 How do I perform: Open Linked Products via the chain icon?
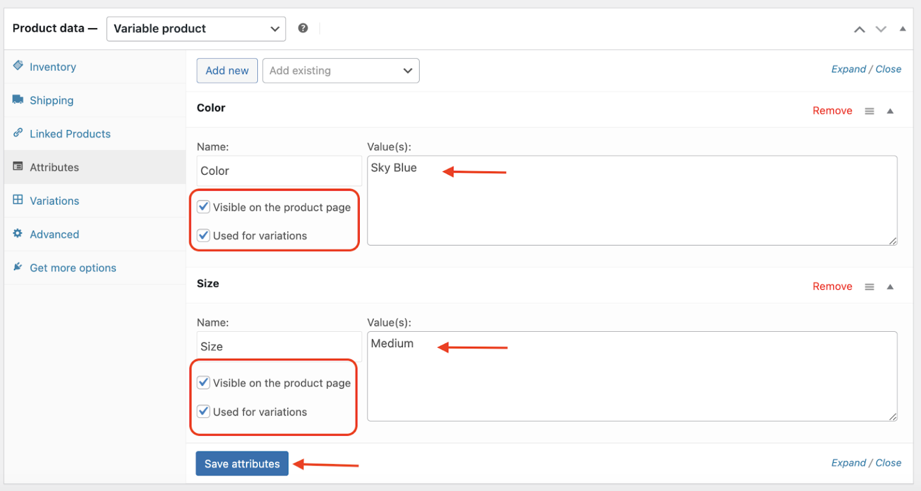click(x=18, y=134)
